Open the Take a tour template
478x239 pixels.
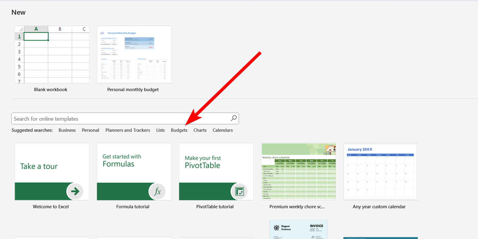(x=52, y=172)
